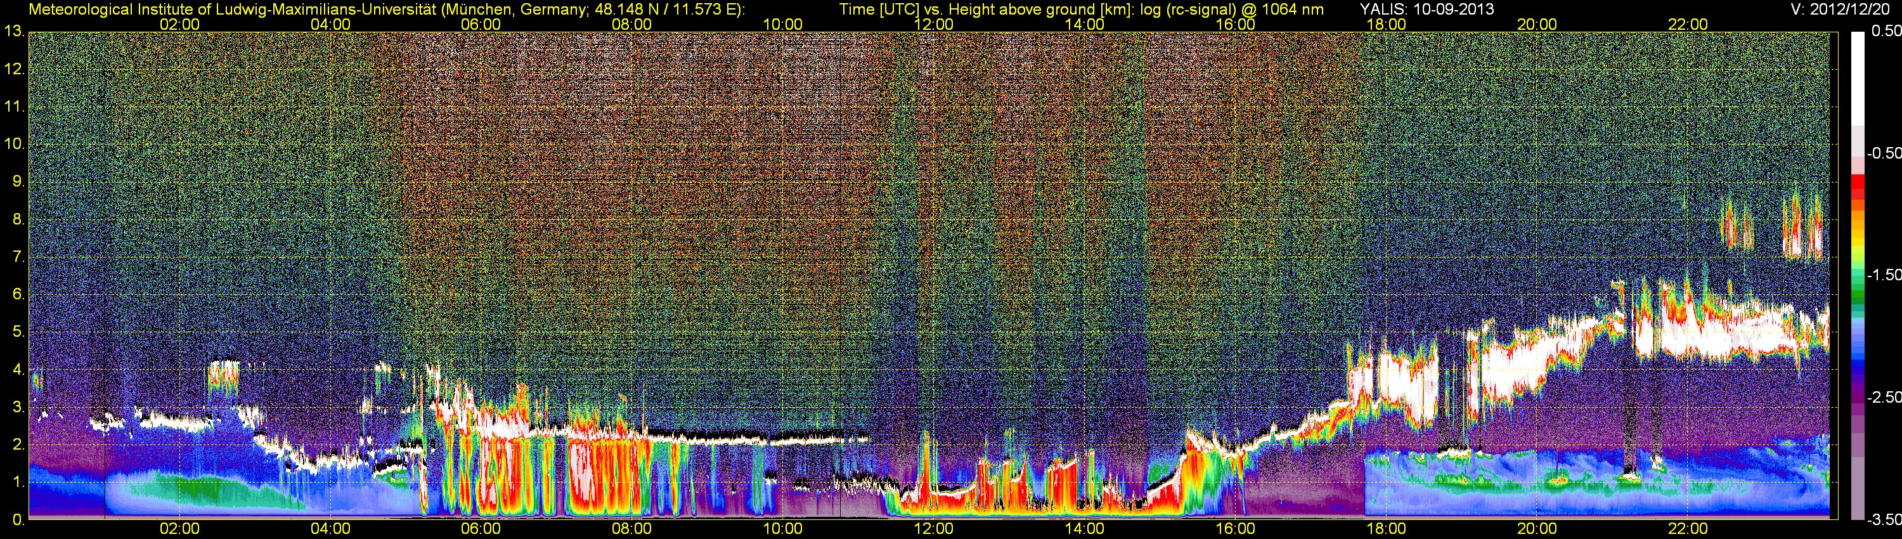Screen dimensions: 1902x539
Task: Click the height axis label '9.'
Action: (x=18, y=183)
